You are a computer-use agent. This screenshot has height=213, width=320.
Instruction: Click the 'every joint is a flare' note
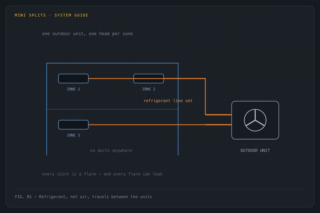(102, 174)
